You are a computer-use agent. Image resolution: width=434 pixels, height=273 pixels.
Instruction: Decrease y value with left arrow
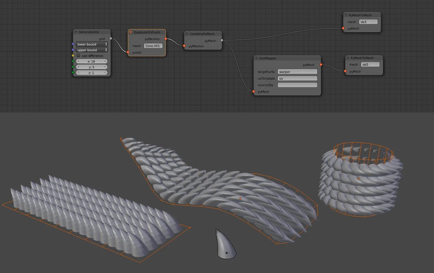coord(78,67)
